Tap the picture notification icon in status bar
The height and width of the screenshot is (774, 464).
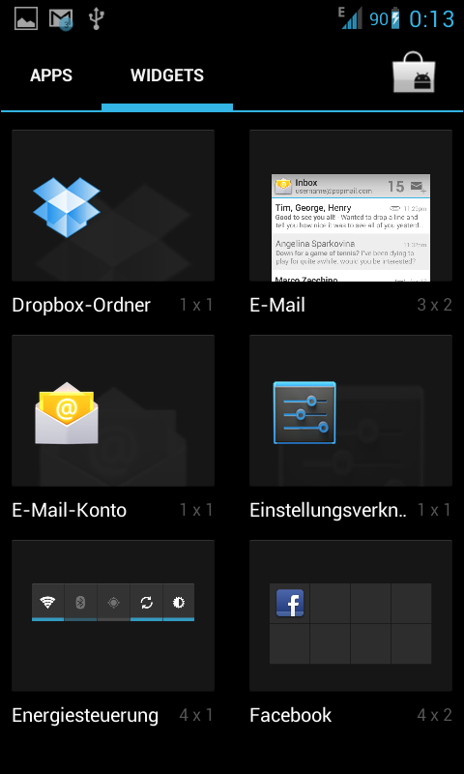tap(26, 18)
